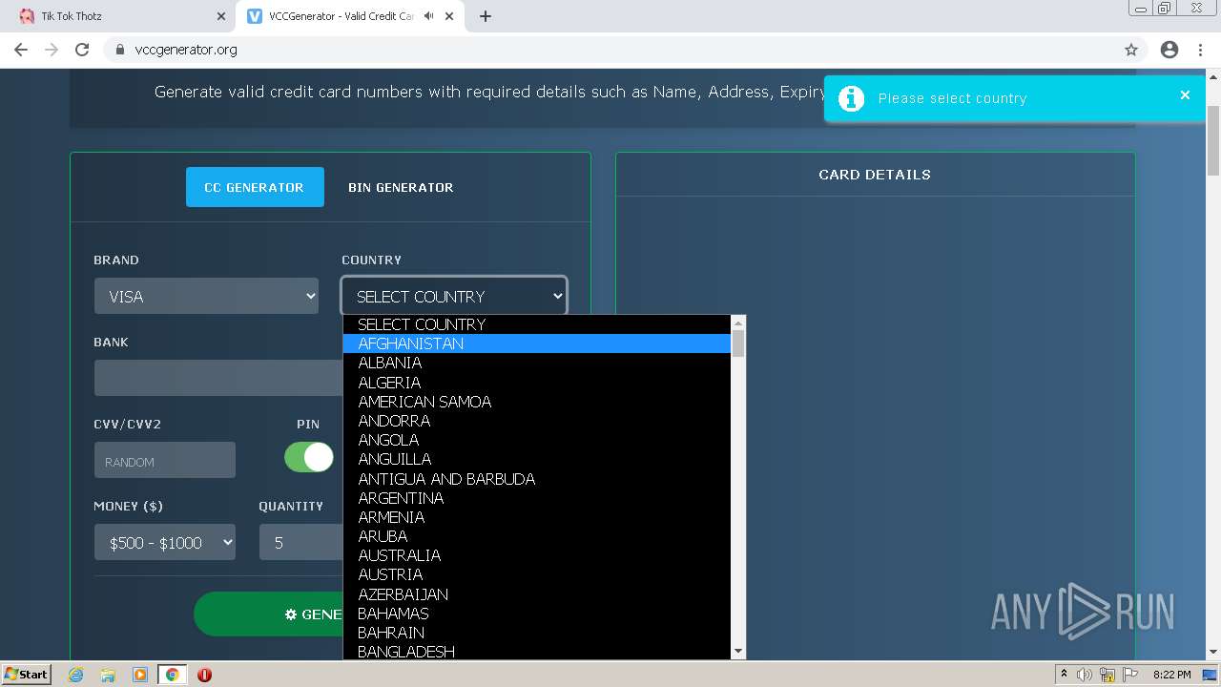Select ARGENTINA from the country list
The width and height of the screenshot is (1221, 687).
pos(537,498)
